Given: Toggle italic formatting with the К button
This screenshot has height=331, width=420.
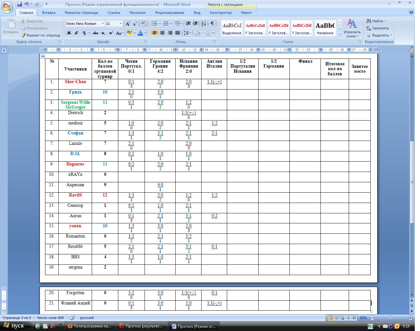Looking at the screenshot, I should pyautogui.click(x=76, y=33).
